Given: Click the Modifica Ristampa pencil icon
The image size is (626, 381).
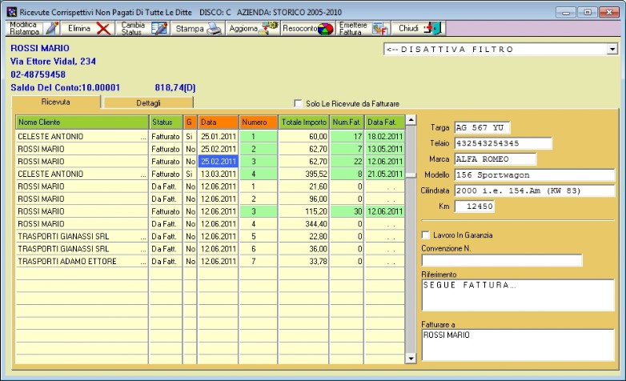Looking at the screenshot, I should (51, 28).
